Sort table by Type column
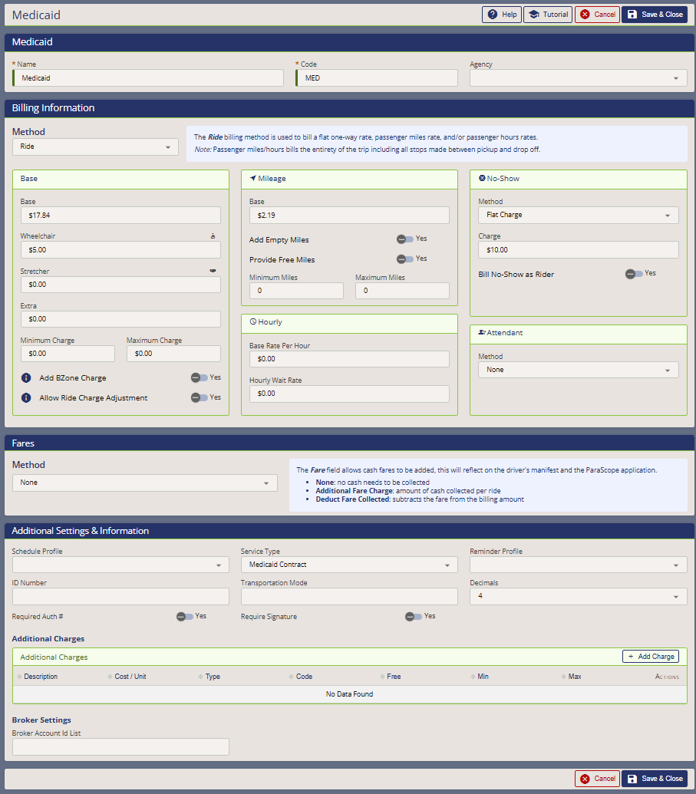The height and width of the screenshot is (794, 696). pyautogui.click(x=209, y=677)
